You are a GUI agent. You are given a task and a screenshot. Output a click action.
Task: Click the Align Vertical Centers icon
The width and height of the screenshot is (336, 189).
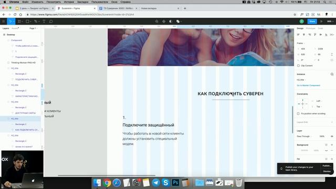point(321,35)
